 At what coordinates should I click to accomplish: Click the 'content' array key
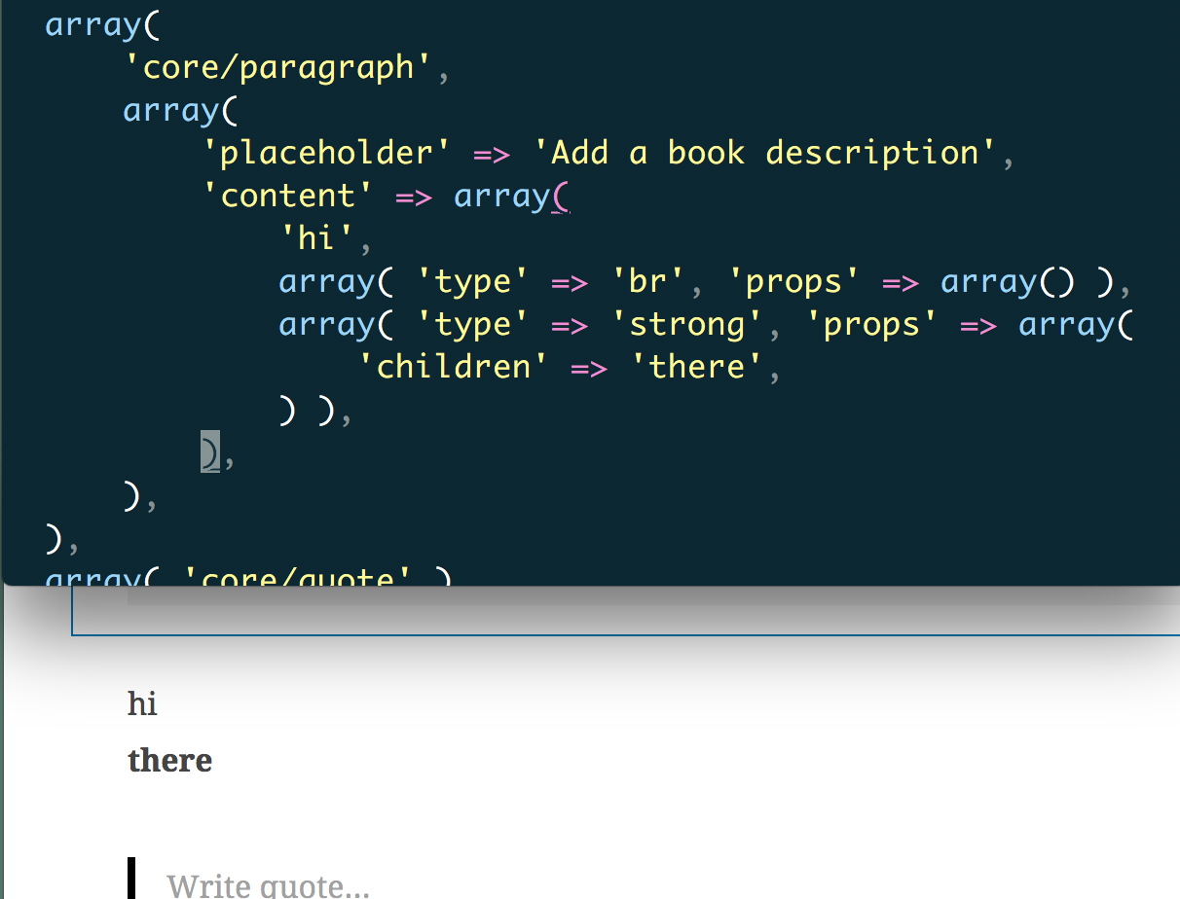(x=287, y=195)
